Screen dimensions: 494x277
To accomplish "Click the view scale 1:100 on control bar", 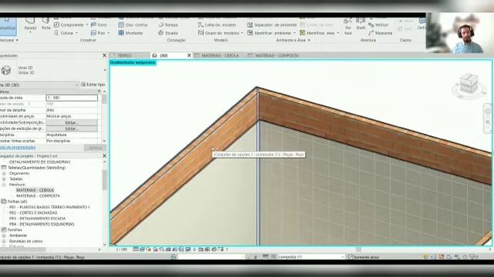I will (x=122, y=249).
